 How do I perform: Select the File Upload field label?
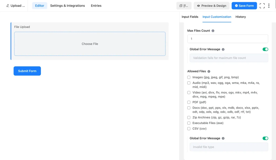[x=22, y=27]
